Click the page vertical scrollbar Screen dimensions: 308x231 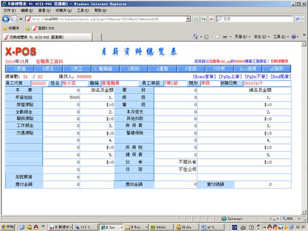[304, 129]
